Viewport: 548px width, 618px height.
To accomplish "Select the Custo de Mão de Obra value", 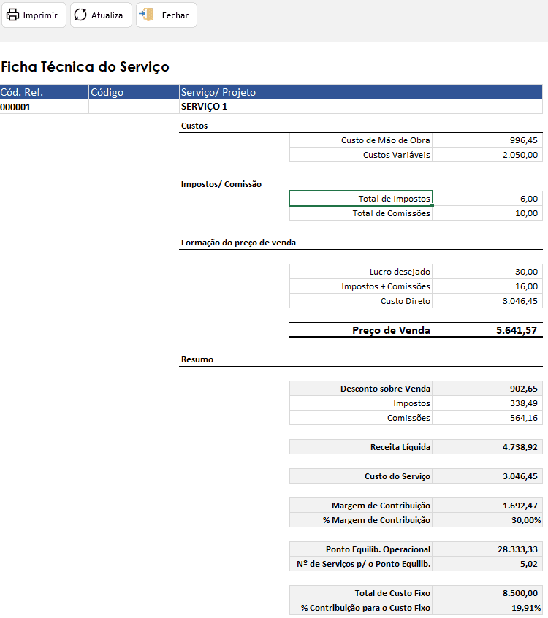I will tap(487, 140).
